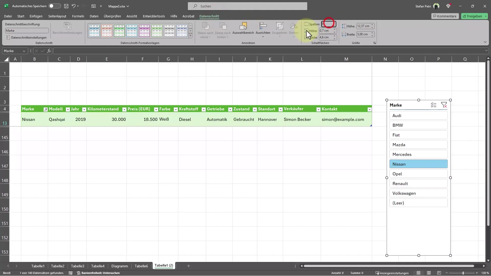Image resolution: width=491 pixels, height=276 pixels.
Task: Select the Datenschnitt ribbon tab
Action: (x=209, y=16)
